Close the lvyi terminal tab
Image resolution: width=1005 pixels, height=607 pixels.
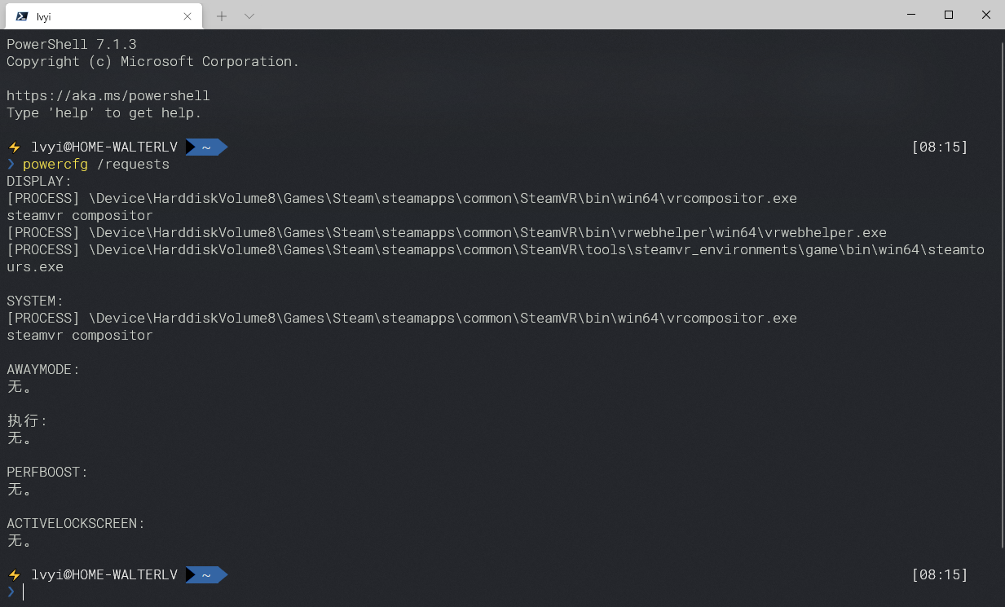[x=187, y=15]
